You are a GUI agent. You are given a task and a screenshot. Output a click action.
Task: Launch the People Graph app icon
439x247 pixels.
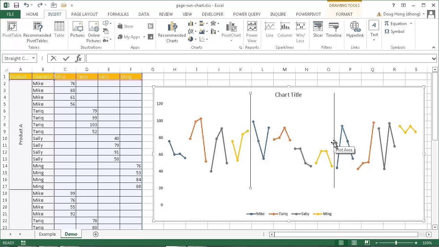click(x=150, y=37)
